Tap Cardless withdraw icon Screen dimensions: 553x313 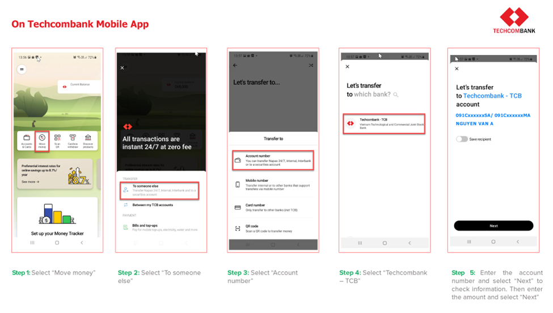click(73, 141)
